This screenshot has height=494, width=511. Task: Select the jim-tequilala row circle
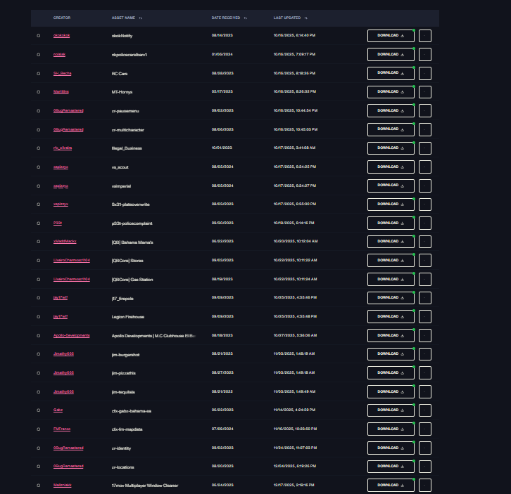[x=39, y=392]
